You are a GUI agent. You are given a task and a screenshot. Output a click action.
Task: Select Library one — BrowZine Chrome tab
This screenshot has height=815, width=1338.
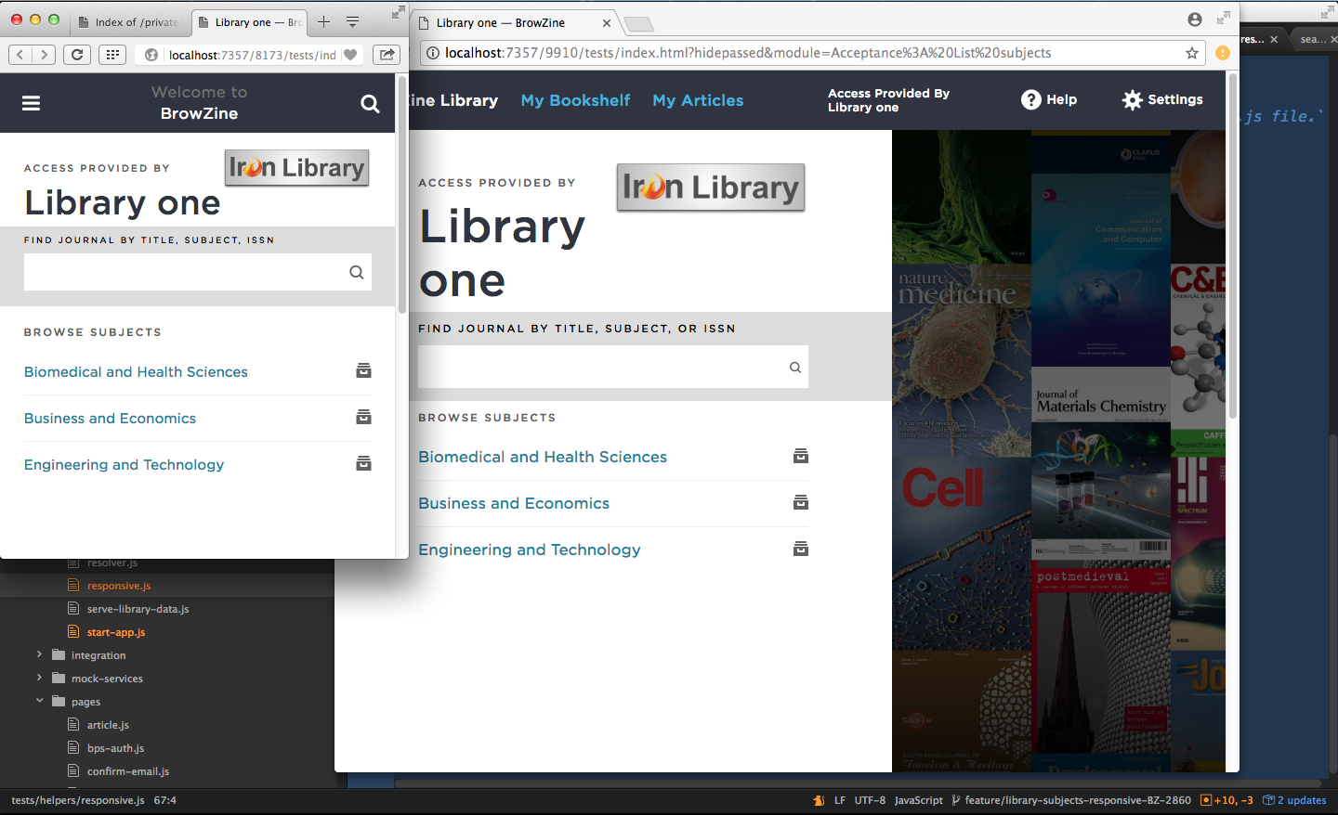516,23
